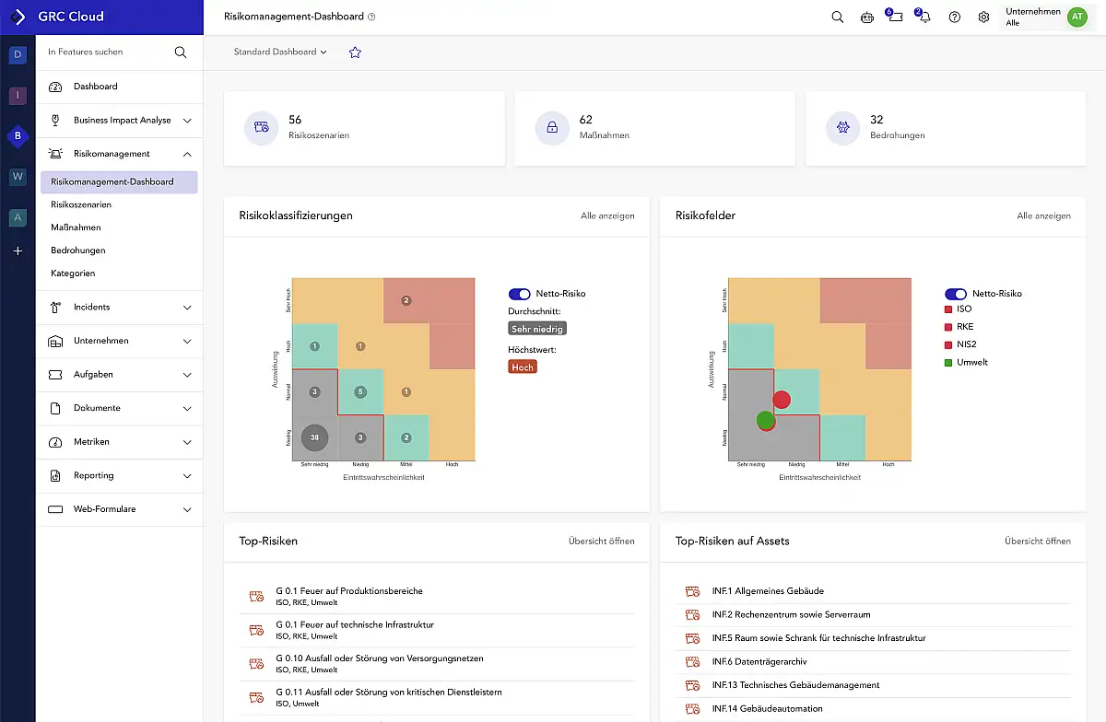Click Alle anzeigen in Risikoklassifizierungen
Screen dimensions: 1106x722
pyautogui.click(x=607, y=215)
